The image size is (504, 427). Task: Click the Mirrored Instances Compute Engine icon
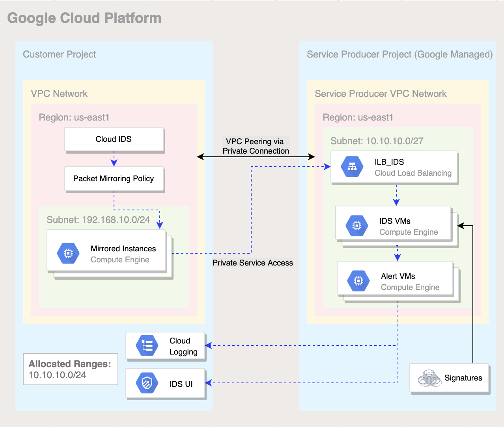[68, 253]
